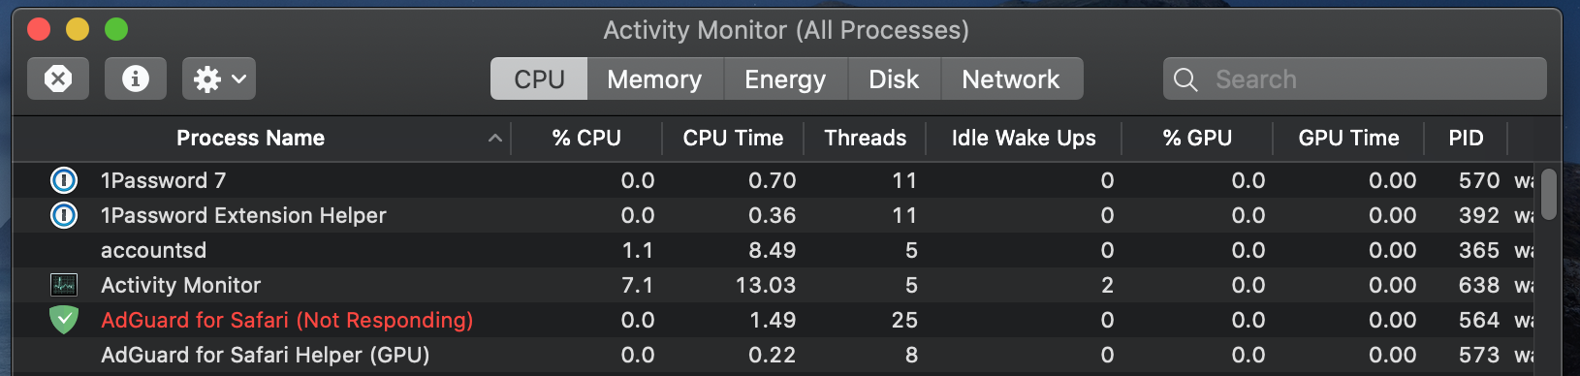Click the 1Password Extension Helper icon
This screenshot has height=376, width=1580.
pos(64,215)
